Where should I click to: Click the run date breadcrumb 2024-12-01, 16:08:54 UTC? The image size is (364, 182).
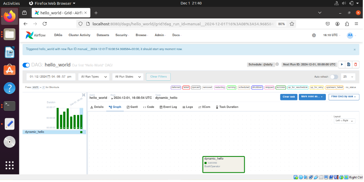(x=133, y=98)
